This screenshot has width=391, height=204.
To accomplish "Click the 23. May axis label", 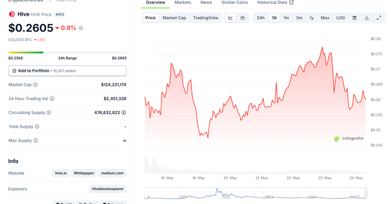I will click(x=325, y=178).
